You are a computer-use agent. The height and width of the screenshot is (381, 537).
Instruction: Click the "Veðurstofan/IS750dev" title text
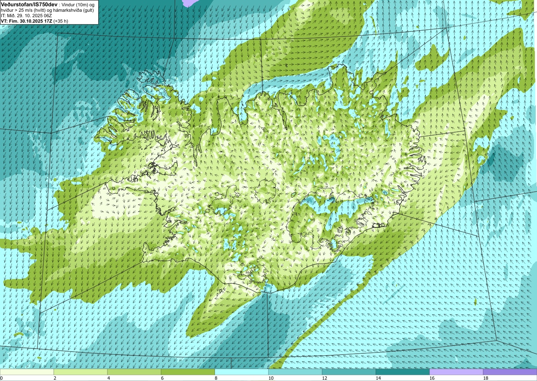29,4
